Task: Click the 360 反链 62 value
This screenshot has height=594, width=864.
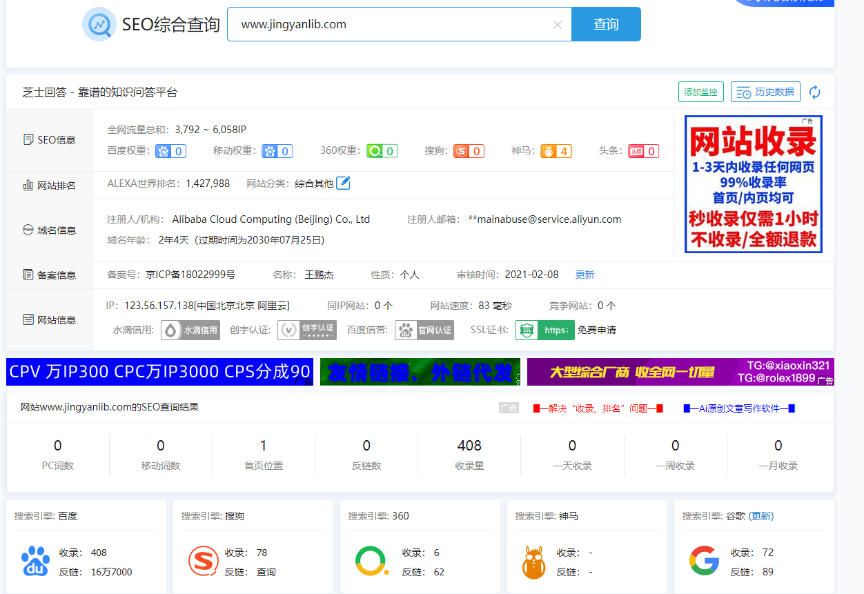Action: (x=439, y=572)
